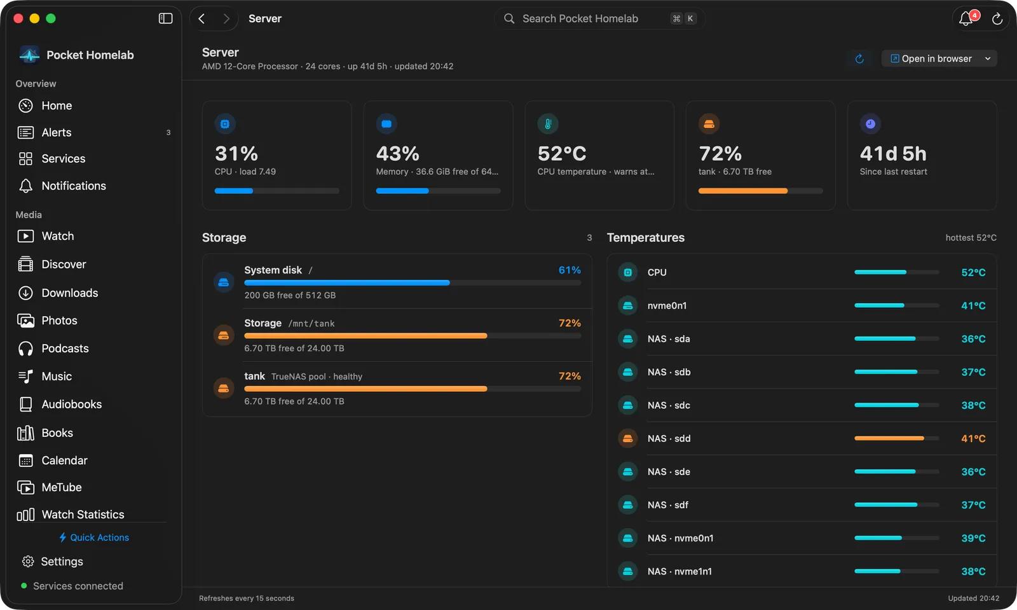This screenshot has height=610, width=1017.
Task: Click the NAS · sda temperature row
Action: pos(802,339)
